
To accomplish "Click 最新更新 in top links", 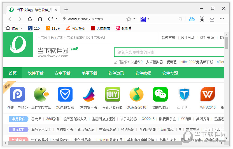I will (x=168, y=38).
